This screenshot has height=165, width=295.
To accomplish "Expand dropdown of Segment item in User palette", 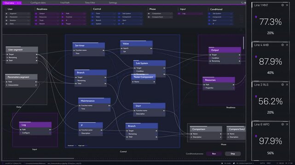I will tap(28, 14).
